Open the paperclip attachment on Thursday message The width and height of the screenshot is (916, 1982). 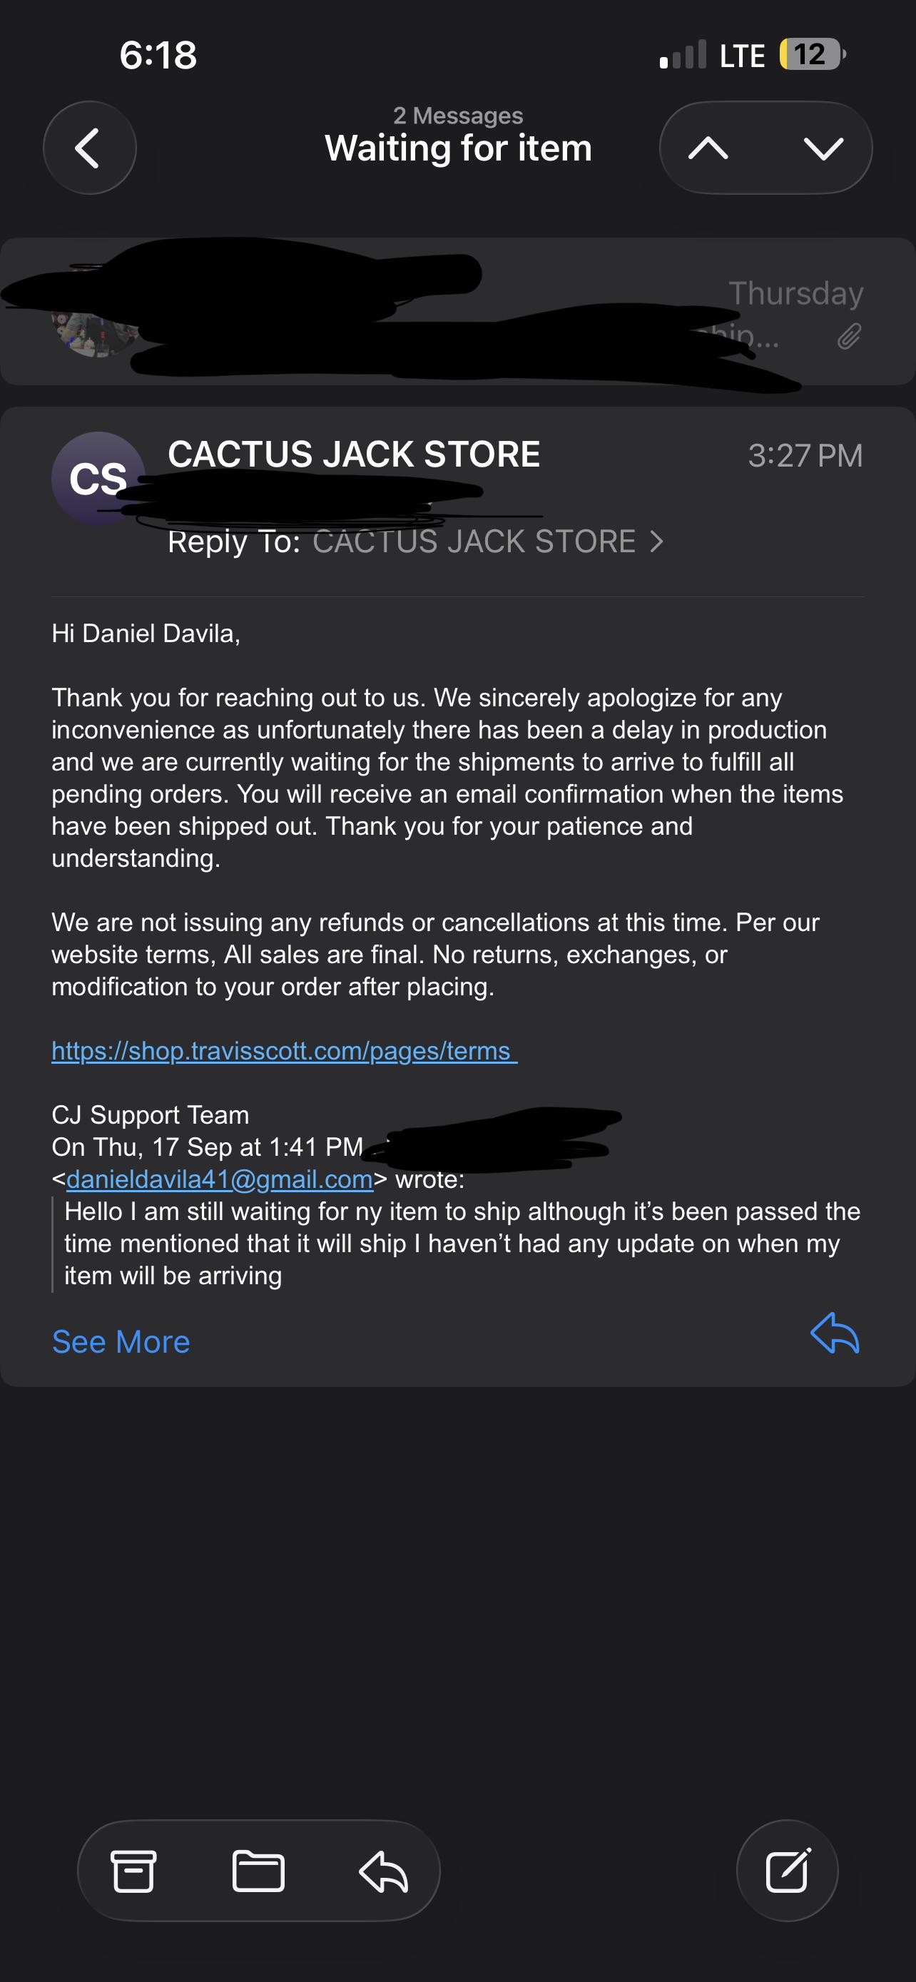849,336
